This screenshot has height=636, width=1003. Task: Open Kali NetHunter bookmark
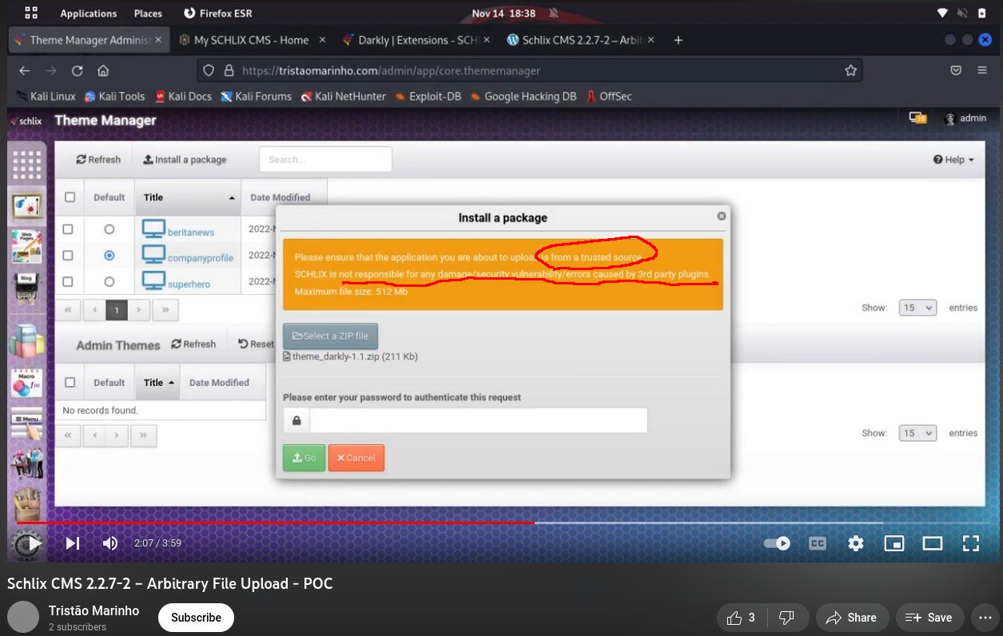344,96
